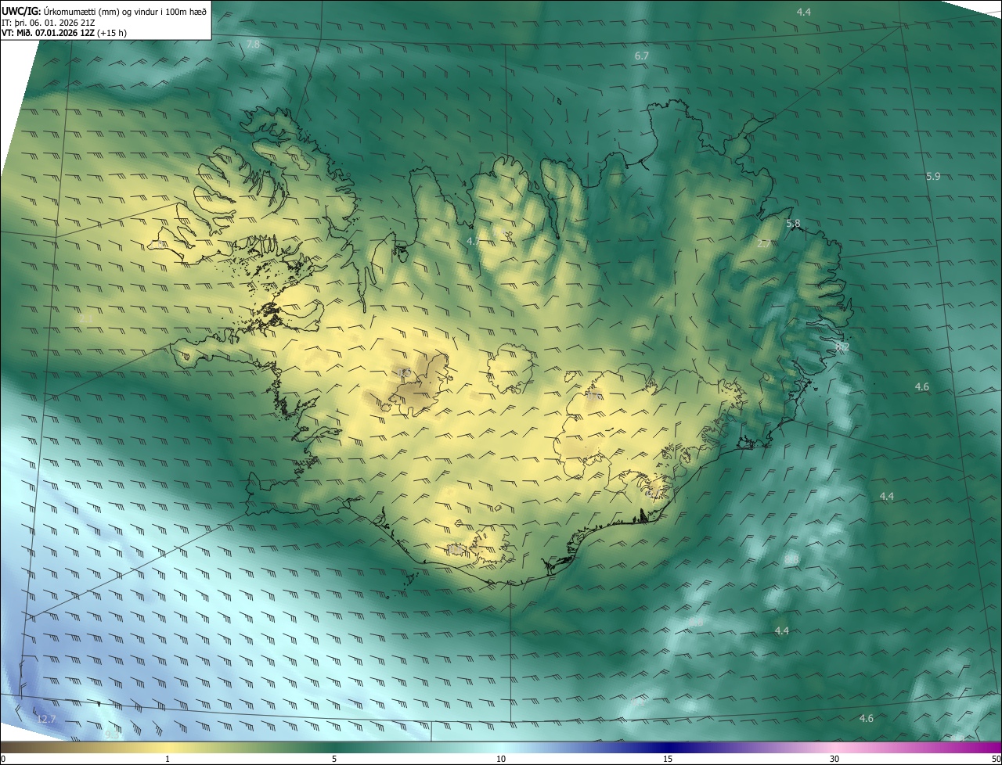Click the 7.8 value label on the map

coord(253,45)
